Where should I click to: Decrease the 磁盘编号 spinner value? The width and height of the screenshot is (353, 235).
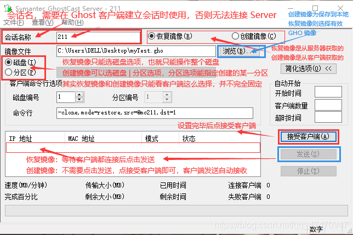click(79, 100)
